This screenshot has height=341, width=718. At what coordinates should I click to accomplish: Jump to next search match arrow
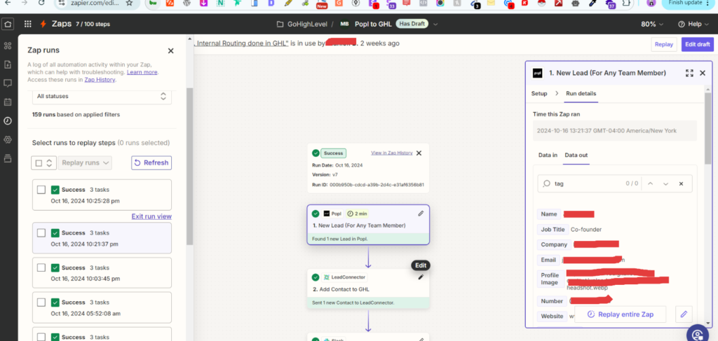coord(666,183)
